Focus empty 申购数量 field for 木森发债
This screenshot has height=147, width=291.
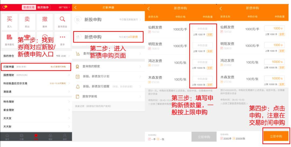(x=202, y=79)
